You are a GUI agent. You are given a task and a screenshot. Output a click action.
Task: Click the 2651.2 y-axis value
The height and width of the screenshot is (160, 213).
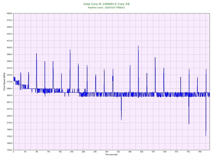pyautogui.click(x=10, y=102)
